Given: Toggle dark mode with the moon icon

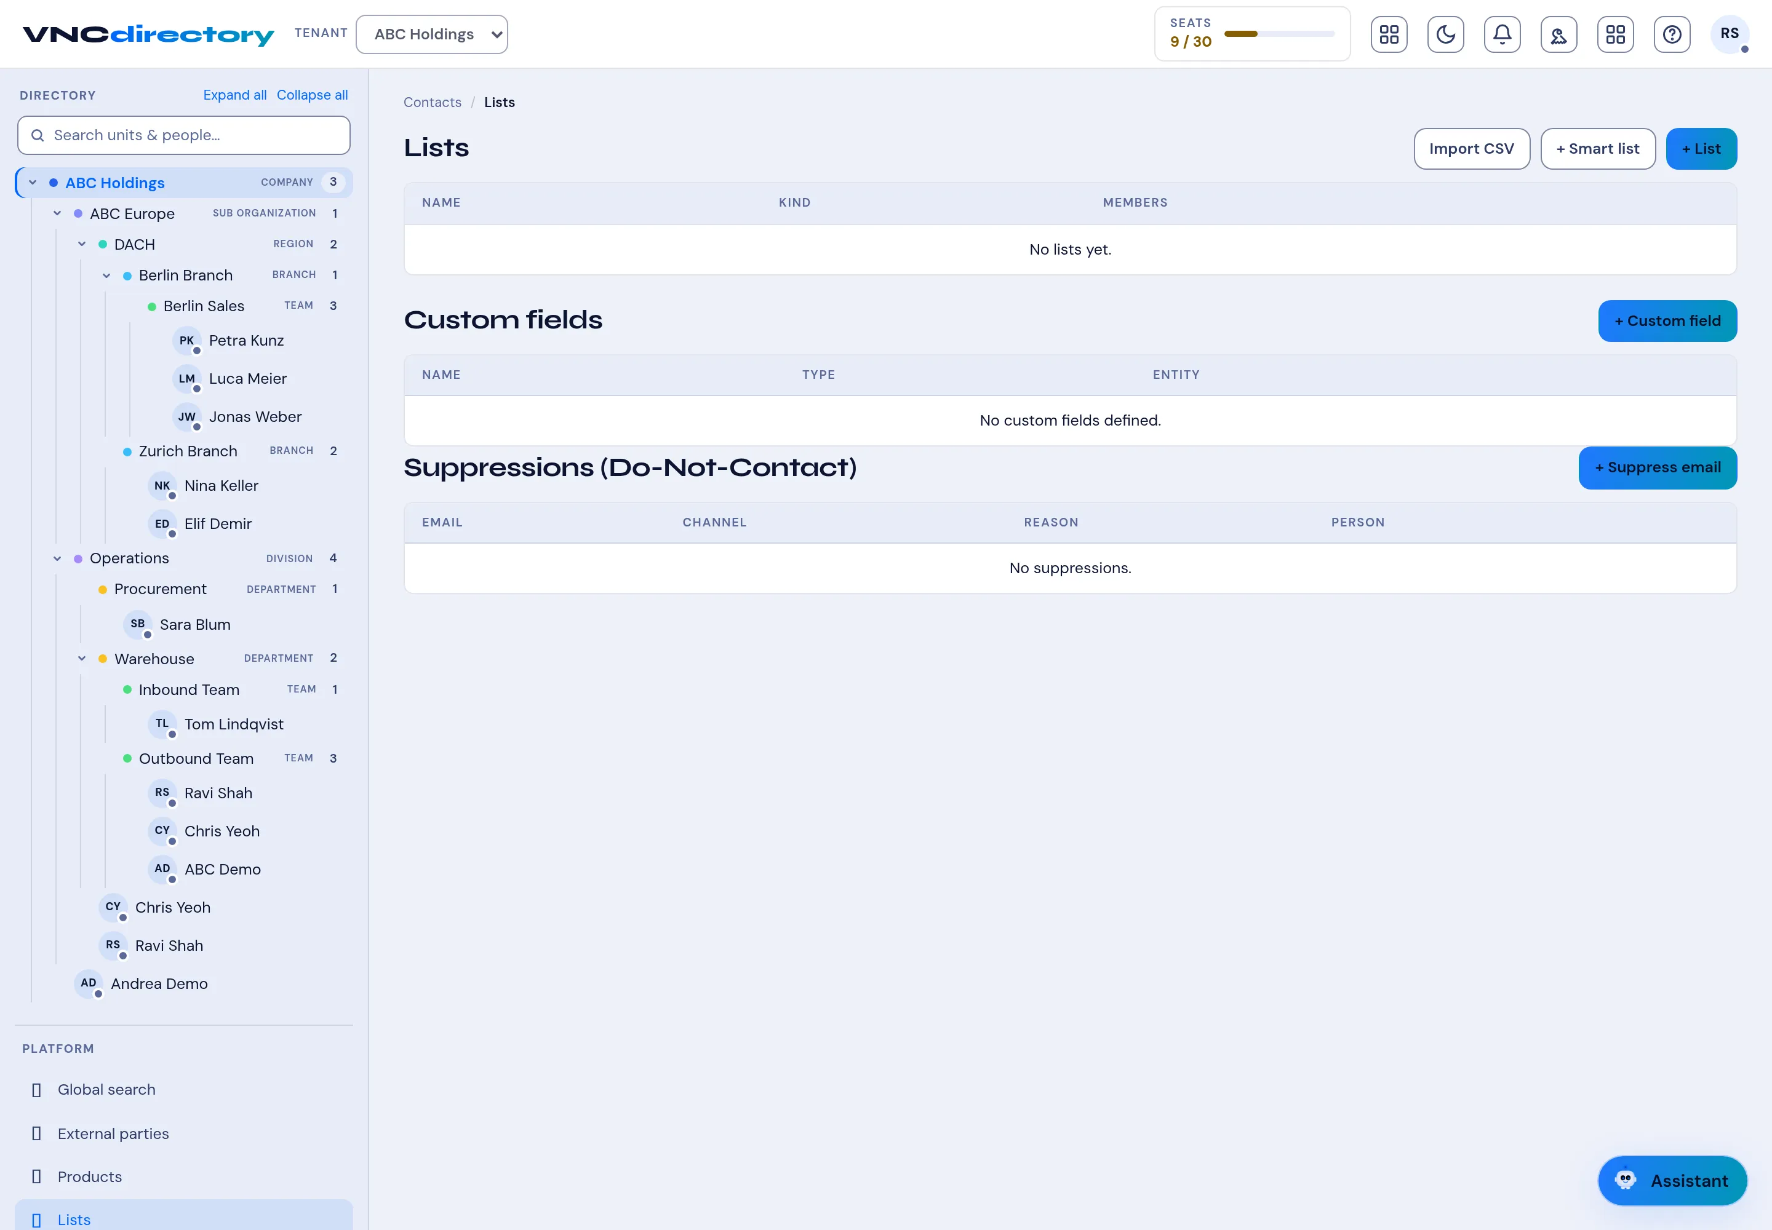Looking at the screenshot, I should click(1445, 34).
